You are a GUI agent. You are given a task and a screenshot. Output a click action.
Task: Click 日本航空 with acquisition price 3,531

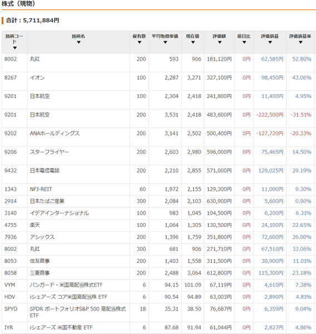40,115
